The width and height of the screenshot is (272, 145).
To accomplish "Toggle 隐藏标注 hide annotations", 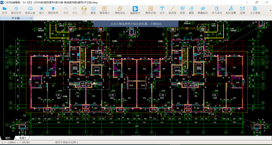I will coord(203,10).
